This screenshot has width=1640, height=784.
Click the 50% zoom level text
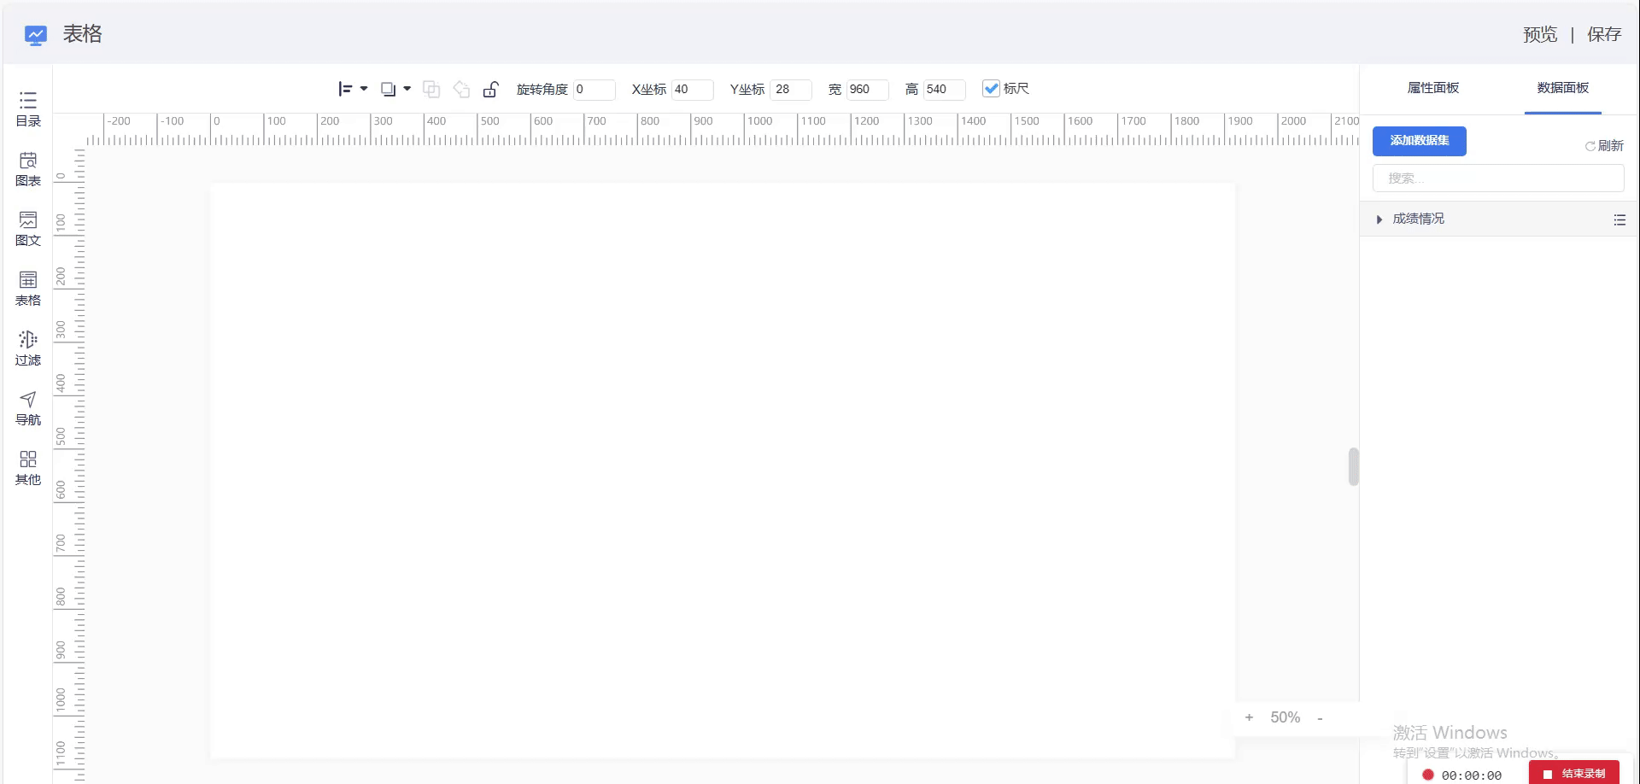1285,717
